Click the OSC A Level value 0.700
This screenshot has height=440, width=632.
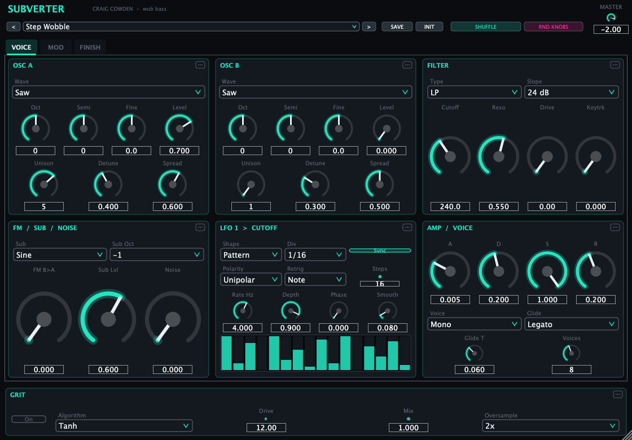pos(179,151)
